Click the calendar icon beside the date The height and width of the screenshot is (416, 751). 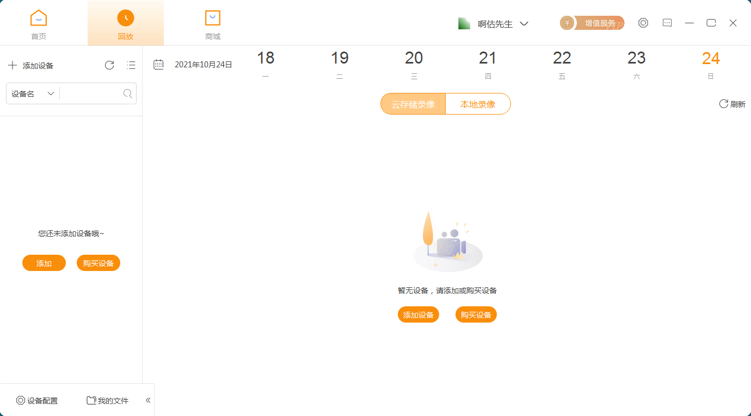click(158, 65)
